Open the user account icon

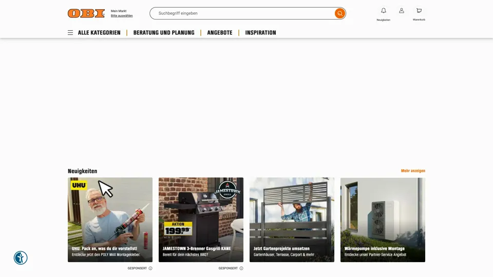point(402,11)
